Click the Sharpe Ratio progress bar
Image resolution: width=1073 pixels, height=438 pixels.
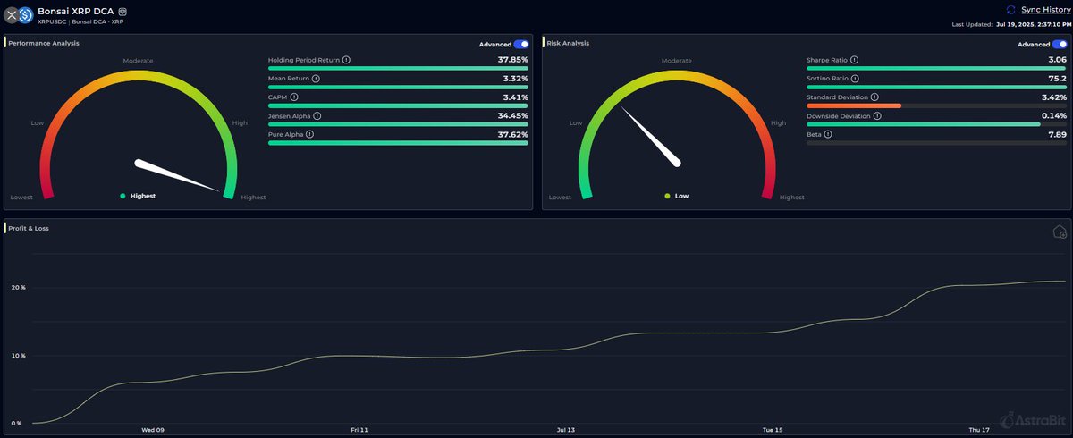point(936,68)
